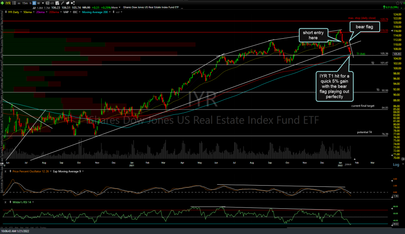Open dropdown arrow next to Exp Moving Average 9

[83, 171]
